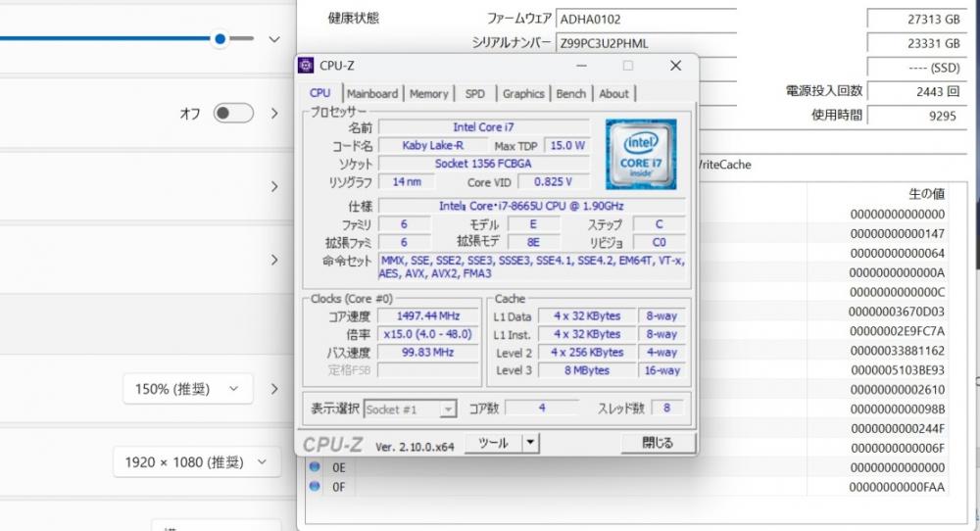980x531 pixels.
Task: Open the arrow next to 150% scale setting
Action: click(x=274, y=389)
